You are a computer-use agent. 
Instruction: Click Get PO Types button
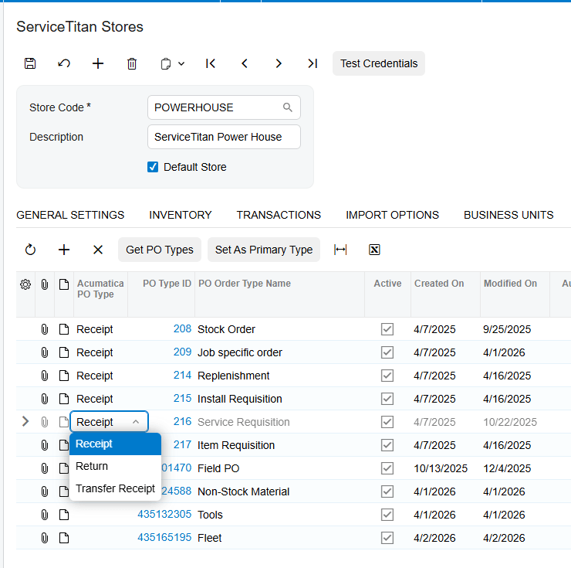(x=160, y=250)
